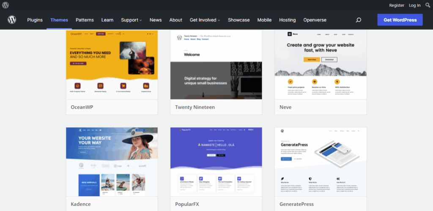Screen dimensions: 433x211
Task: Open the Plugins menu item
Action: click(35, 20)
